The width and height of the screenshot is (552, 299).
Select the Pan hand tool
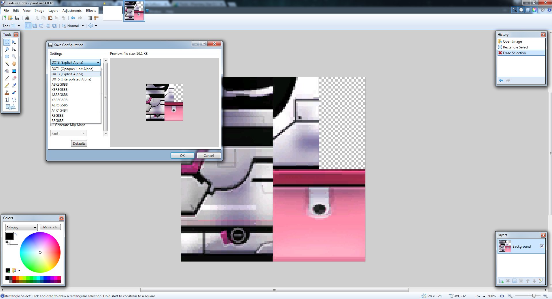[14, 64]
